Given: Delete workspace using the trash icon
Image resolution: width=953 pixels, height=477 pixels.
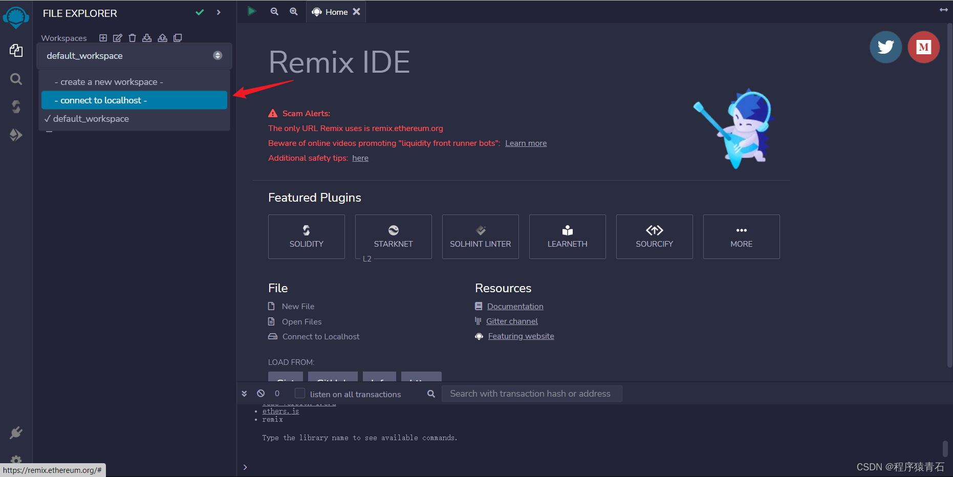Looking at the screenshot, I should click(132, 37).
